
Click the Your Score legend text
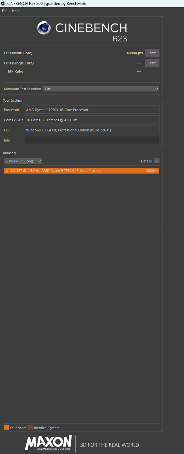pos(18,428)
